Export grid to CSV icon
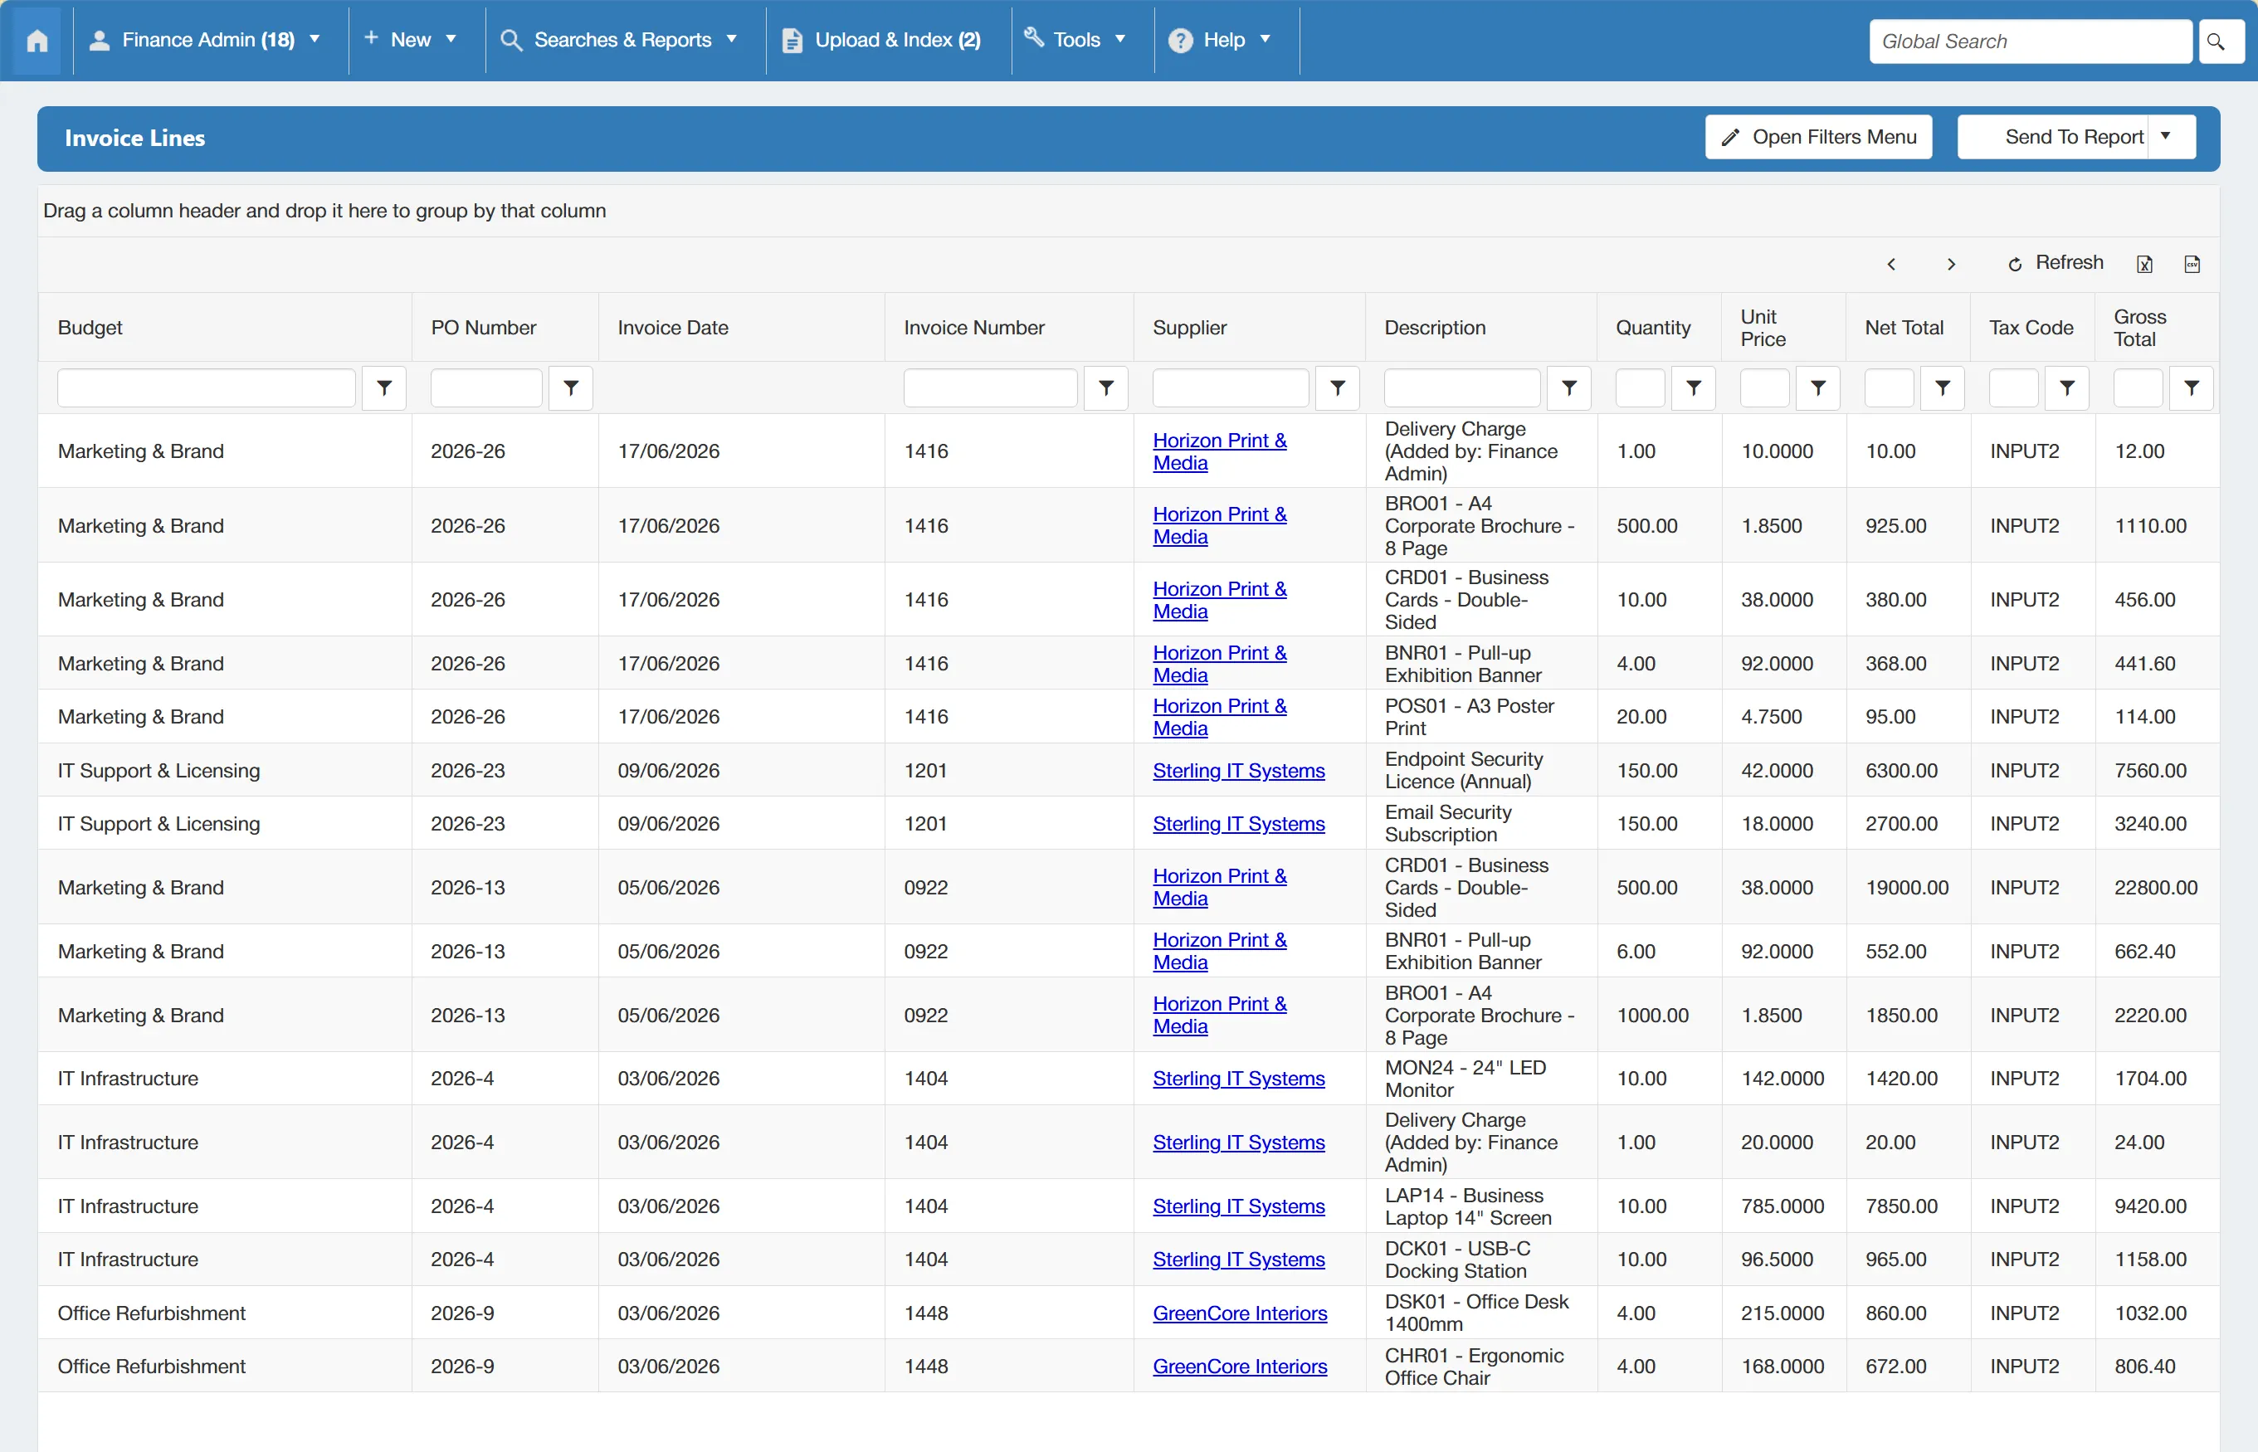 (2192, 264)
